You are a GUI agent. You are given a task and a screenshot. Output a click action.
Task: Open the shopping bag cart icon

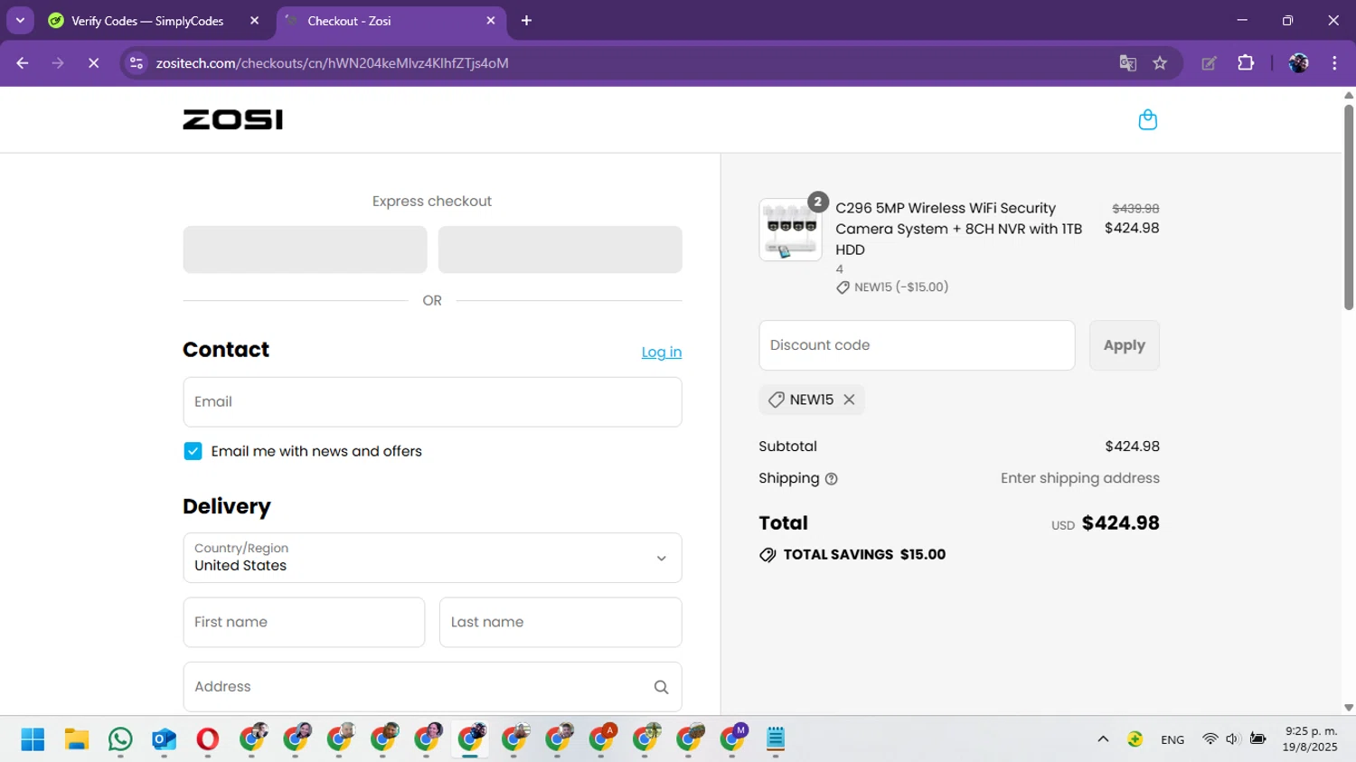pyautogui.click(x=1147, y=119)
